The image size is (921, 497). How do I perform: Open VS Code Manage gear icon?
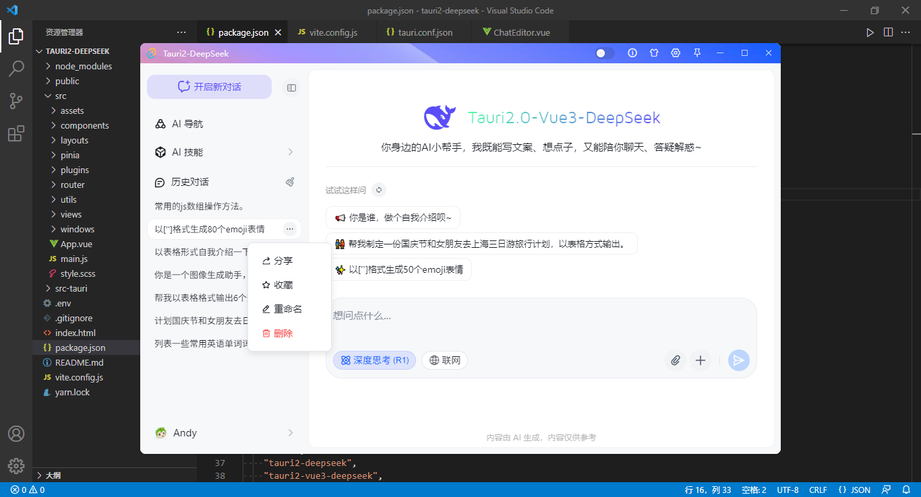click(16, 465)
